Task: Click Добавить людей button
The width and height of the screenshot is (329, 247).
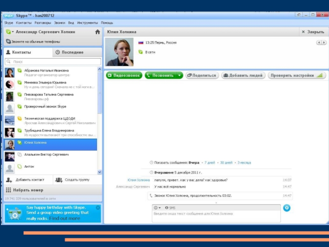Action: pyautogui.click(x=243, y=75)
